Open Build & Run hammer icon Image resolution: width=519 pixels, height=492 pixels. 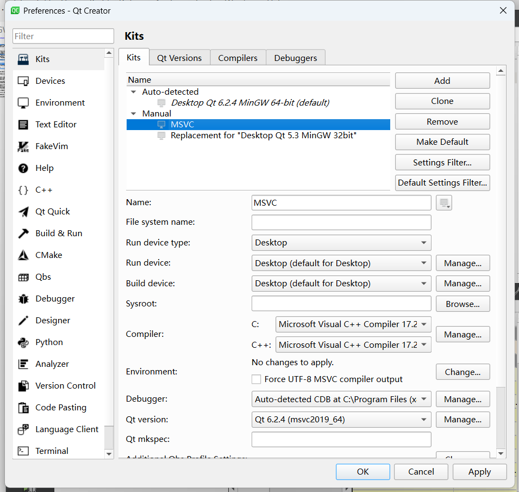tap(23, 233)
